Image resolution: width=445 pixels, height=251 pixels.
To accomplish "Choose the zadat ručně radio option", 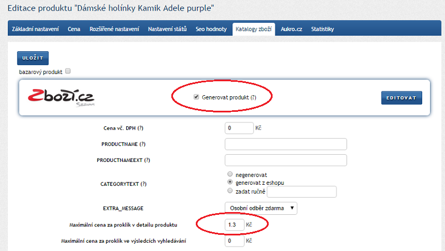I will tap(229, 191).
